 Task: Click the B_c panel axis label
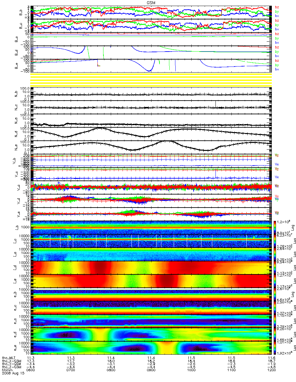pos(21,26)
